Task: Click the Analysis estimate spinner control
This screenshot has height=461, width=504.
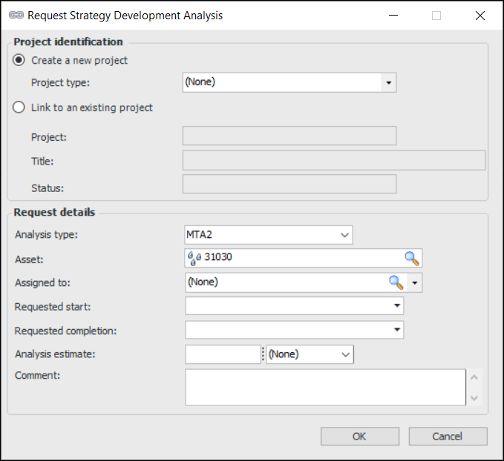Action: (x=263, y=354)
